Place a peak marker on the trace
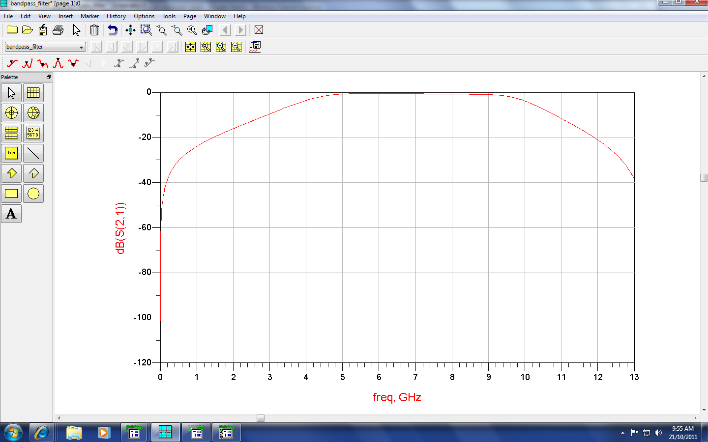708x442 pixels. coord(58,63)
